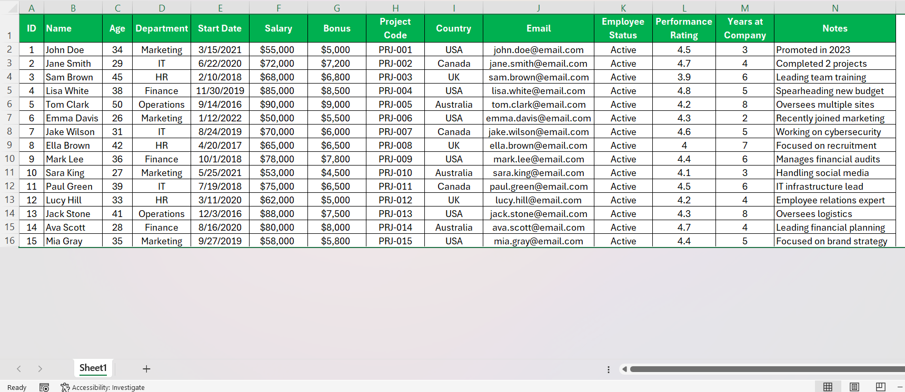Switch to Page Break Preview icon

pyautogui.click(x=880, y=387)
